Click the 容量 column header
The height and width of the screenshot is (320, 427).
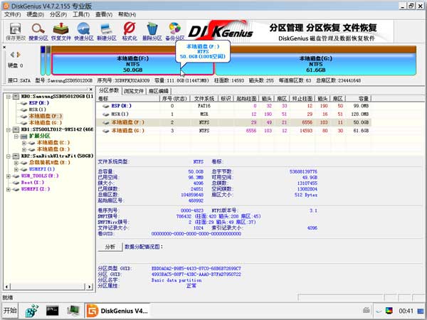tap(359, 99)
